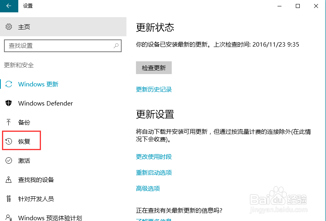Open Windows 预览体验计划 page
The height and width of the screenshot is (221, 326).
coord(50,218)
